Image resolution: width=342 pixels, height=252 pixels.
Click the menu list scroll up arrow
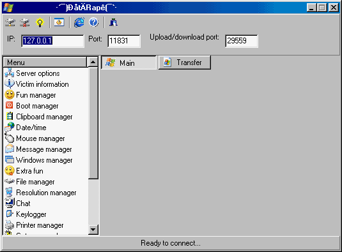click(93, 63)
